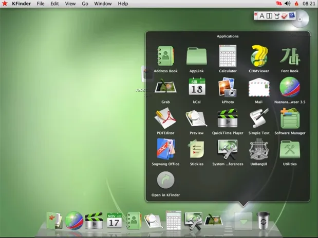Open the Window menu

coord(103,4)
